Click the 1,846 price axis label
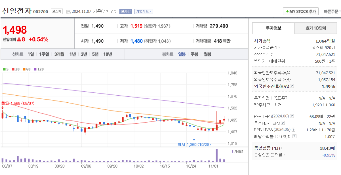341x175 pixels. (x=232, y=73)
